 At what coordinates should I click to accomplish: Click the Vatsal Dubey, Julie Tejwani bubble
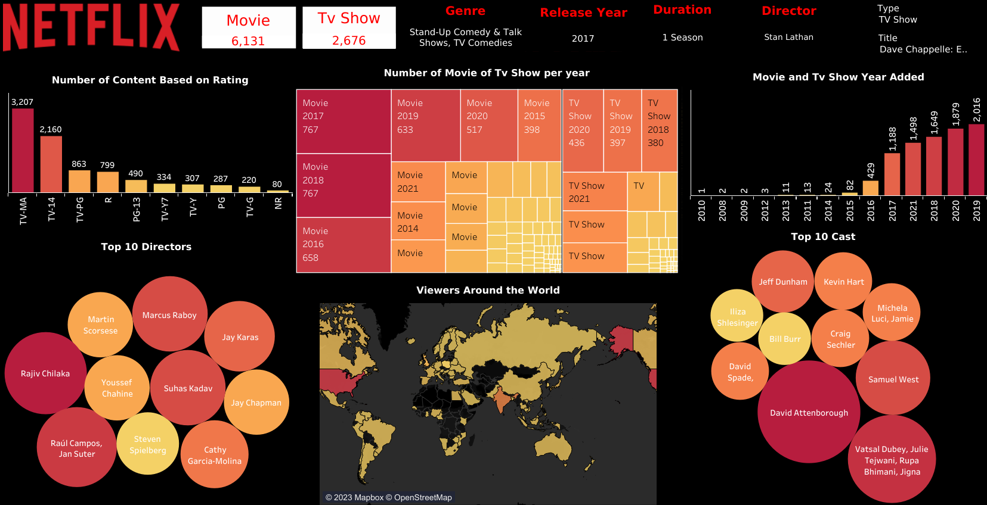892,460
